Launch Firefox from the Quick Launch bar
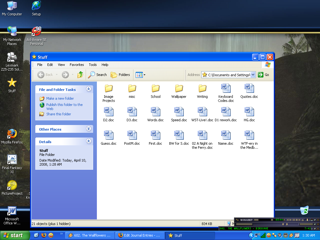Screen dimensions: 320x240 (44, 235)
